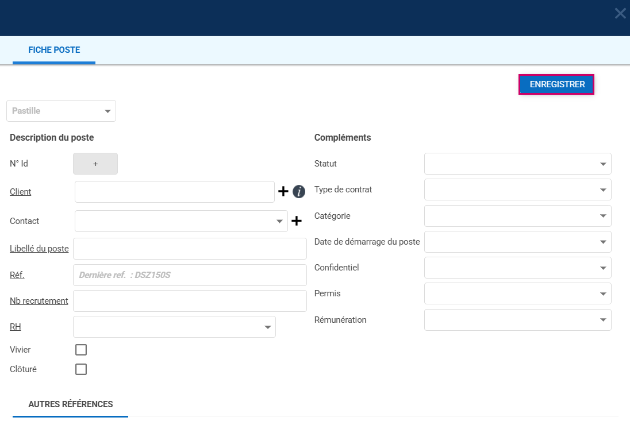Open the Pastille dropdown
Viewport: 630px width, 429px height.
tap(61, 111)
